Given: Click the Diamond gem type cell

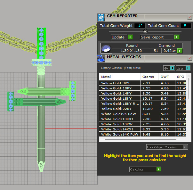Looking at the screenshot, I should 166,45.
